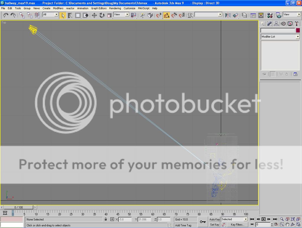
Task: Click the Auto Key button
Action: click(214, 219)
